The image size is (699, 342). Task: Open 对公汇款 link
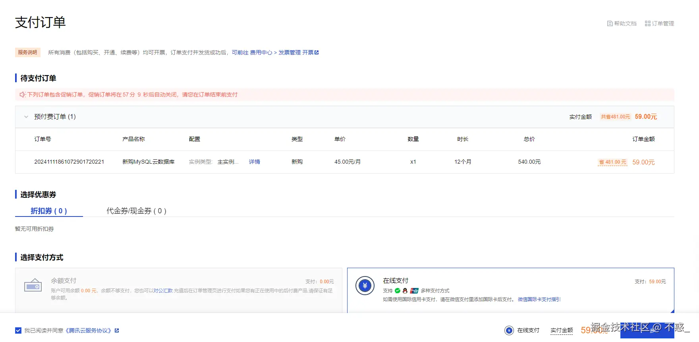point(163,291)
